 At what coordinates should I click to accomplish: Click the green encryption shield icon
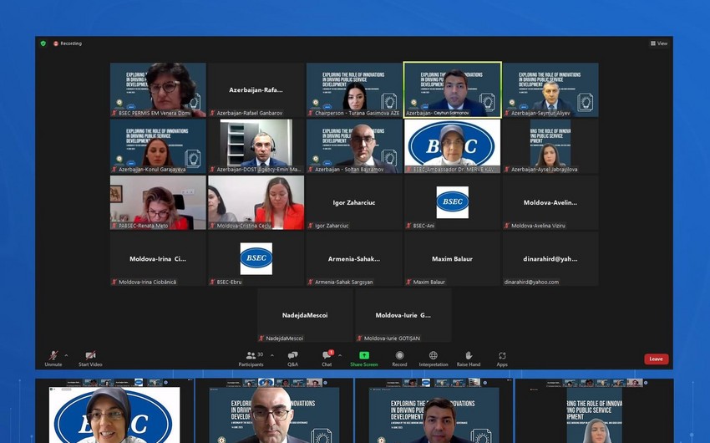[x=43, y=43]
